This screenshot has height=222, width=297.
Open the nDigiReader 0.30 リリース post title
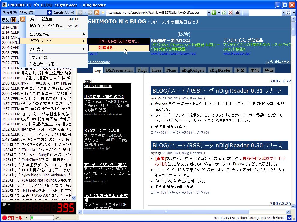(217, 145)
